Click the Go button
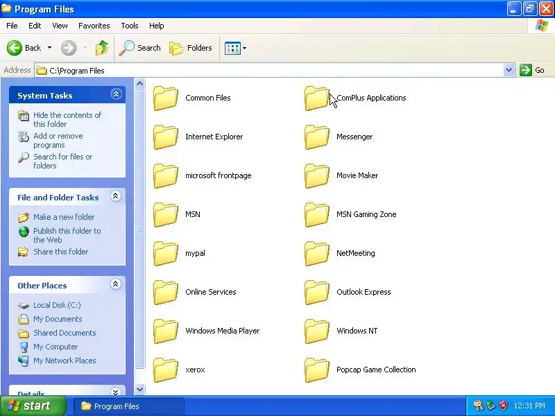The width and height of the screenshot is (555, 416). pos(532,70)
